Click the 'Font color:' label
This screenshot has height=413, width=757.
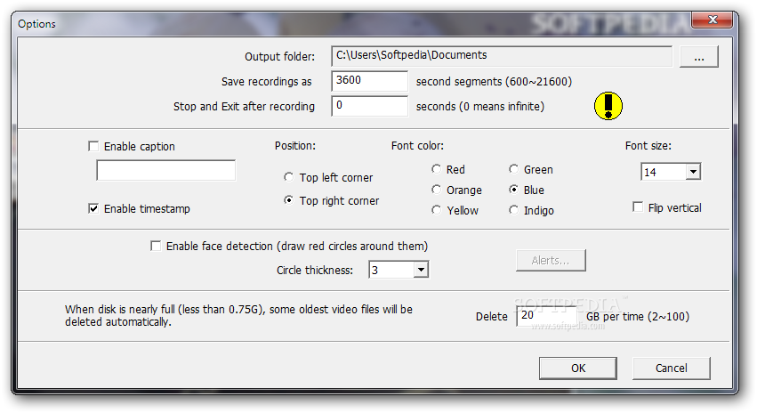[417, 145]
